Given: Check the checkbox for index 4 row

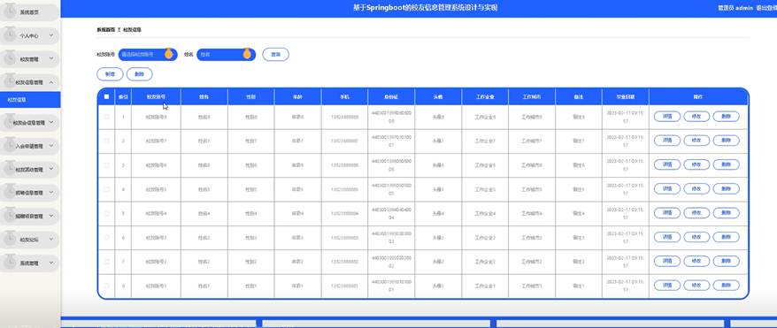Looking at the screenshot, I should tap(106, 189).
